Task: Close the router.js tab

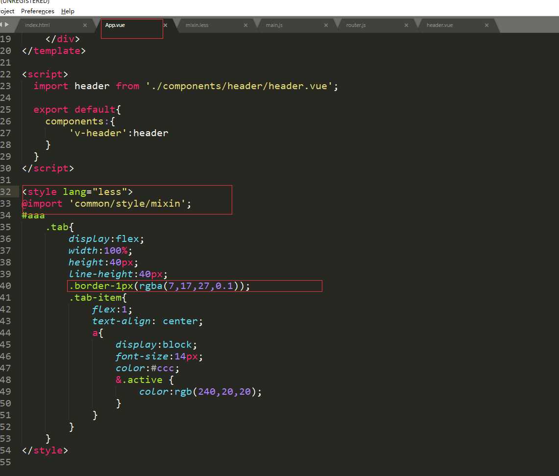Action: click(406, 25)
